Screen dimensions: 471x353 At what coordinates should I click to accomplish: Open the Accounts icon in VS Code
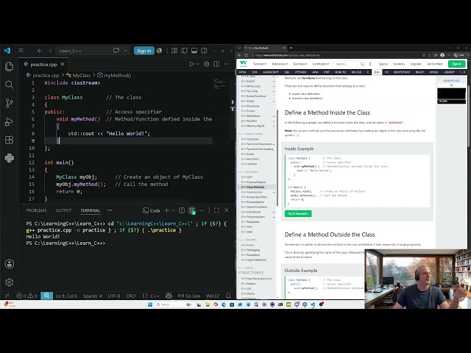pos(10,264)
